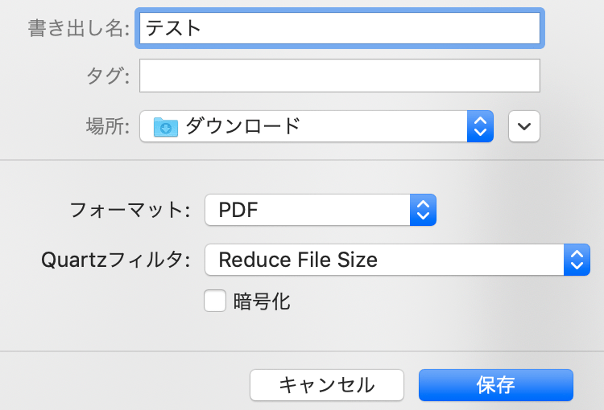
Task: Open the Reduce File Size filter dropdown
Action: (387, 260)
